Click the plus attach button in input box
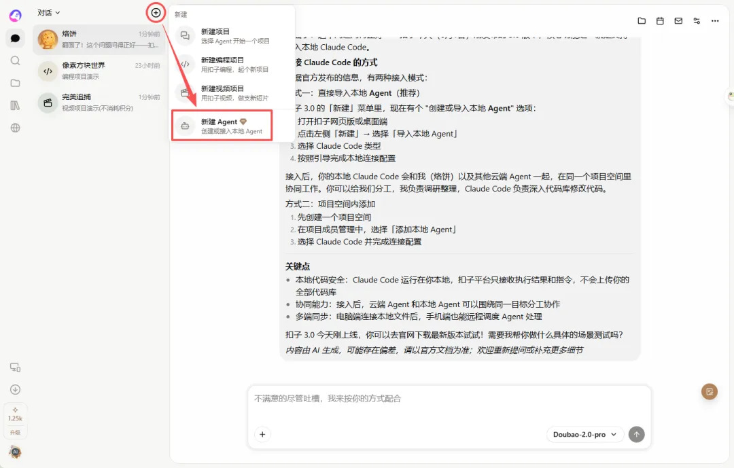The height and width of the screenshot is (468, 734). 262,434
